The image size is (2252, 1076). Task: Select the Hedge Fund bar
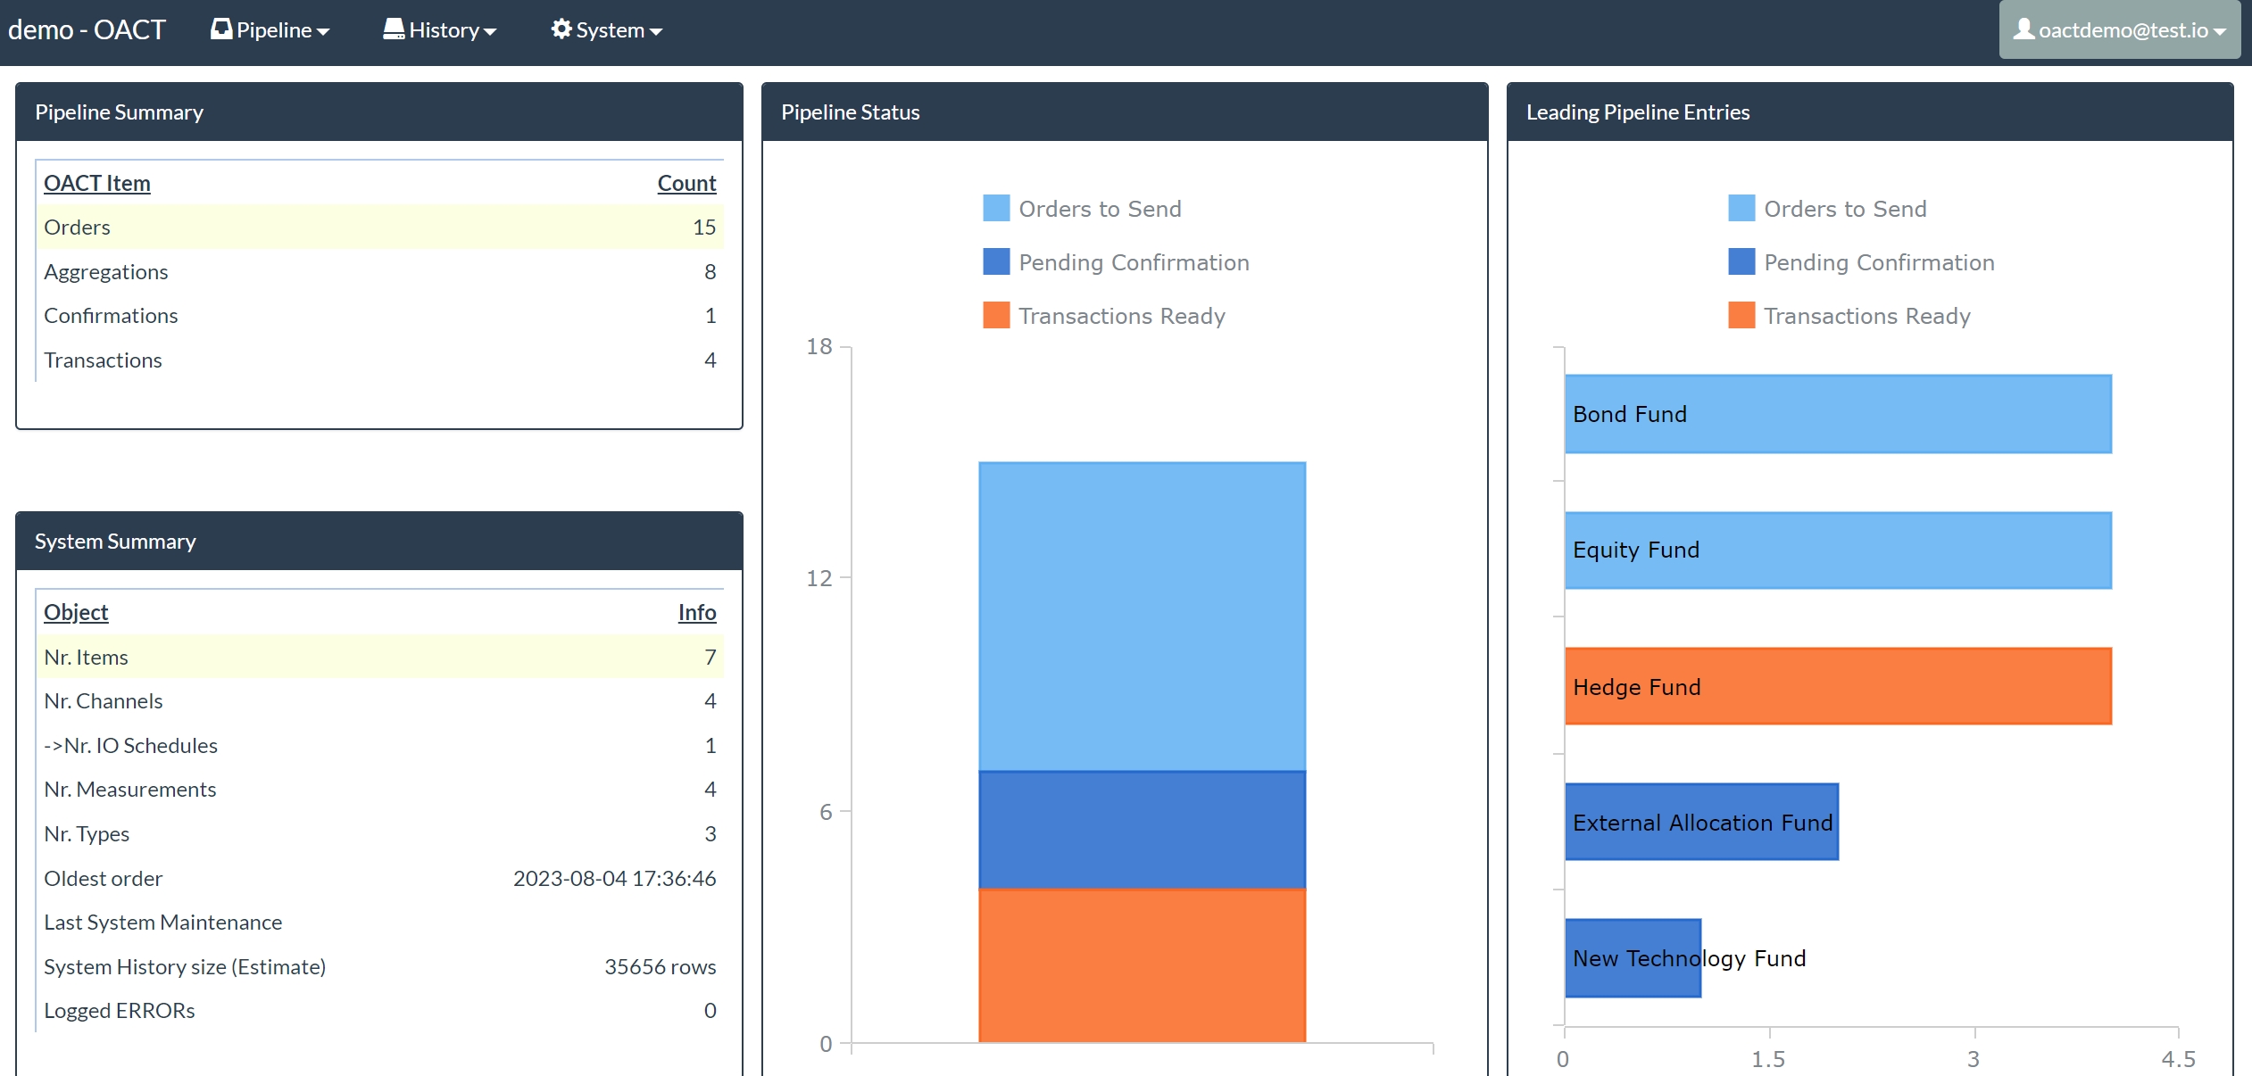tap(1837, 686)
